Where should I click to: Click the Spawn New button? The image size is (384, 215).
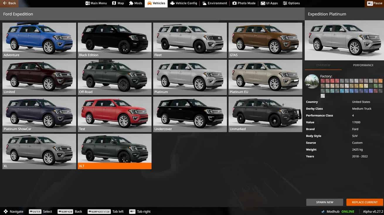click(x=324, y=202)
